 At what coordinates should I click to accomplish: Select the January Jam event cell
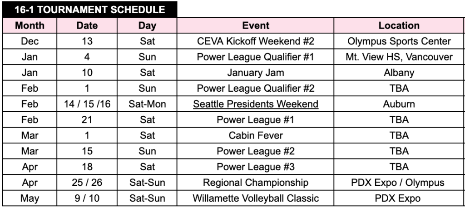click(x=256, y=73)
